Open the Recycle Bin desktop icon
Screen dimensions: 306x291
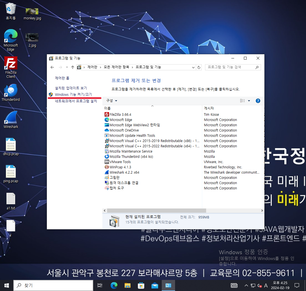pos(11,11)
